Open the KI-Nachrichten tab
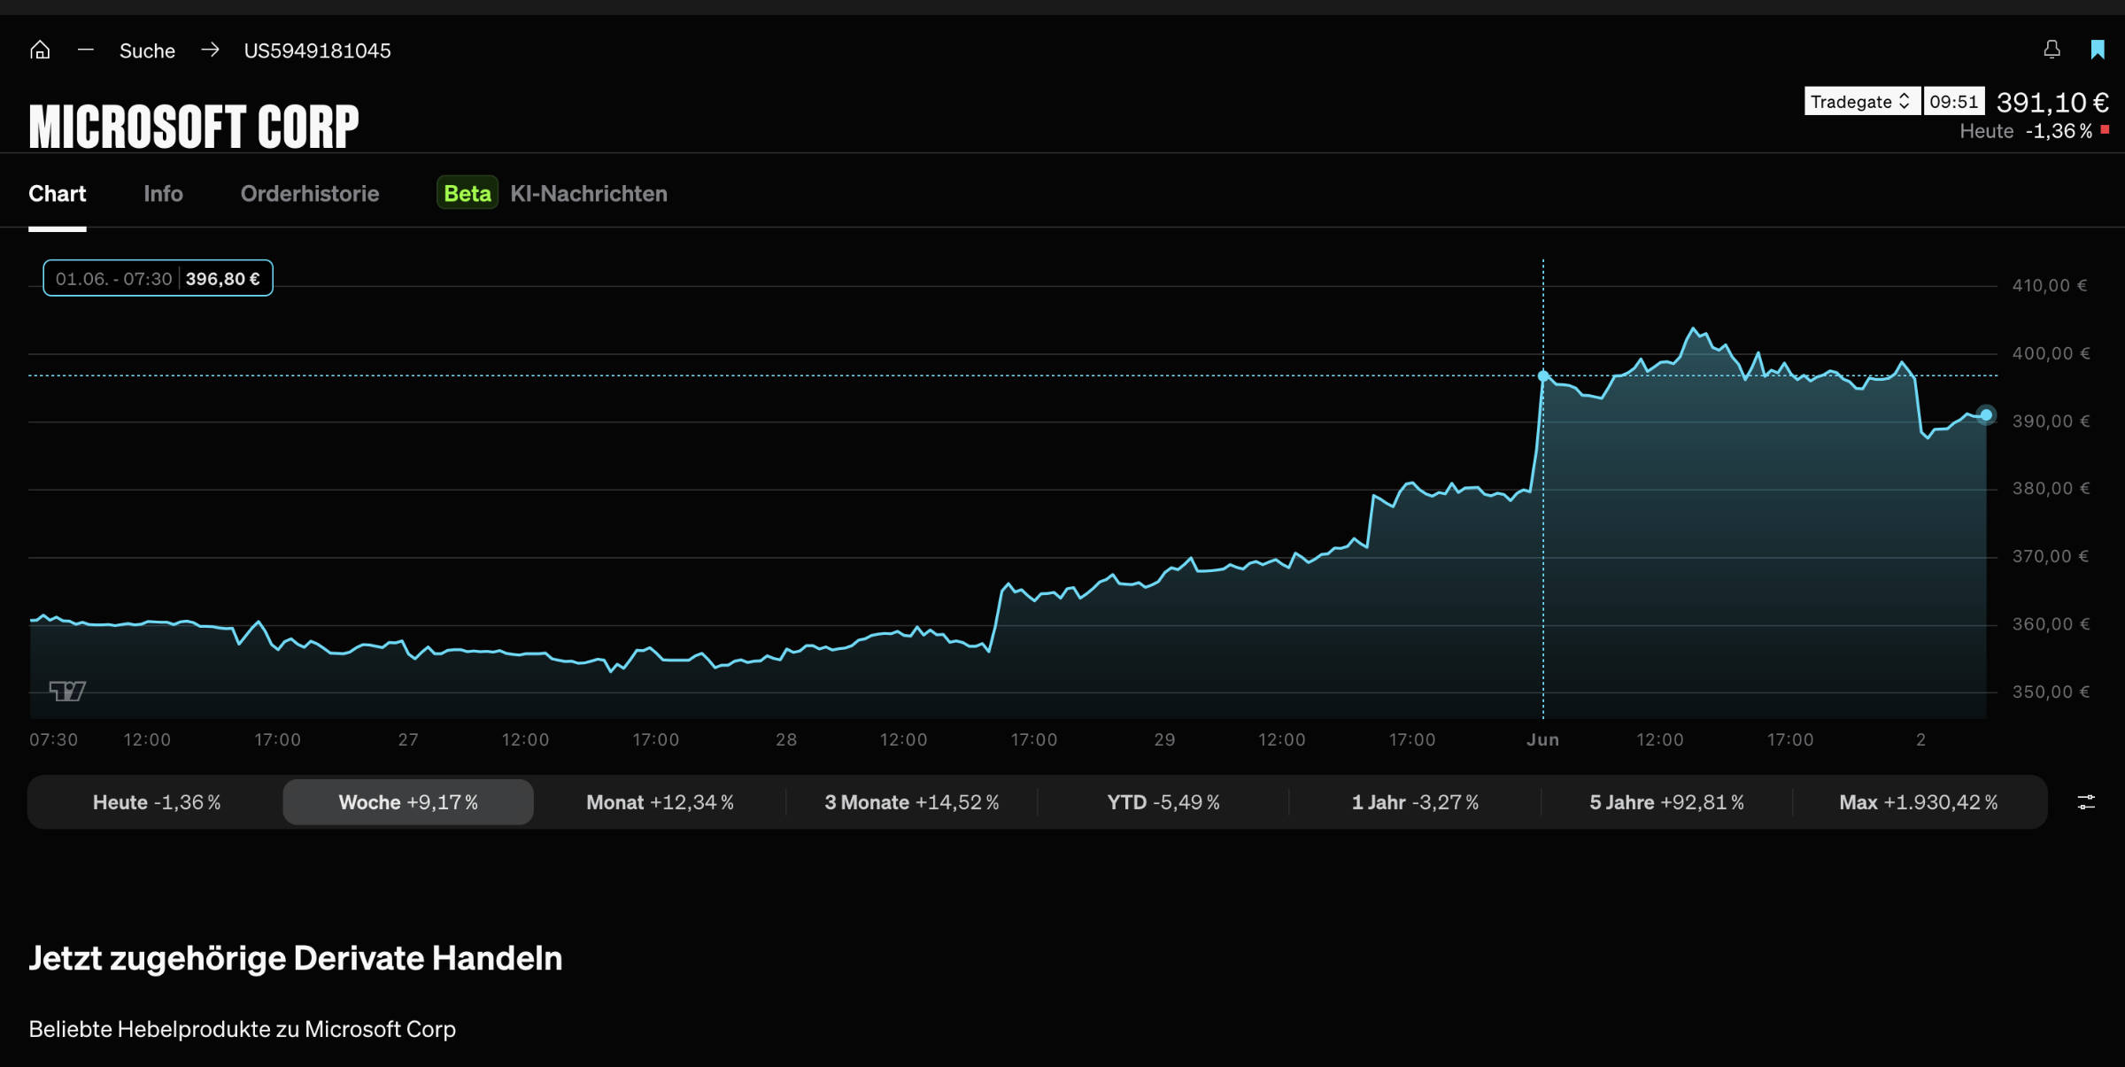Image resolution: width=2125 pixels, height=1067 pixels. 589,194
